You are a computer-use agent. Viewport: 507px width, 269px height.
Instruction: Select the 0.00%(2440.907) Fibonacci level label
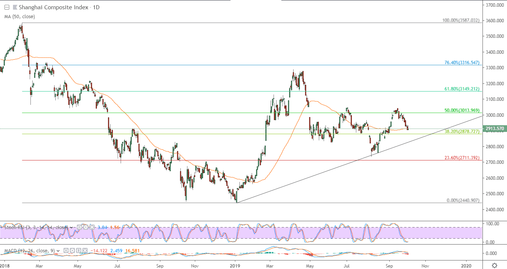(464, 200)
